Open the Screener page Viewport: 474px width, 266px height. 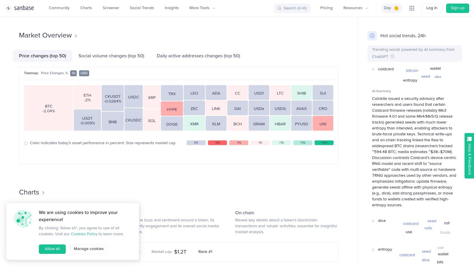[111, 8]
